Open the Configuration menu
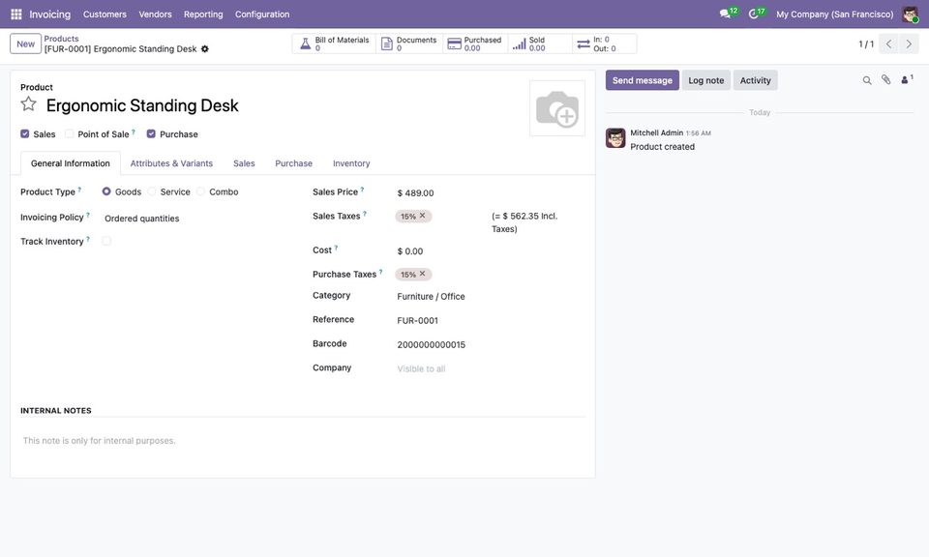Image resolution: width=929 pixels, height=557 pixels. click(262, 15)
